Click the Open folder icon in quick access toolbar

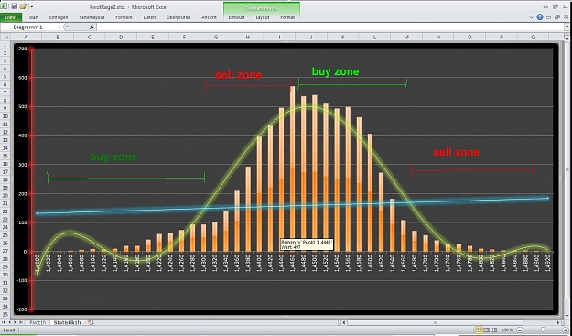[23, 6]
